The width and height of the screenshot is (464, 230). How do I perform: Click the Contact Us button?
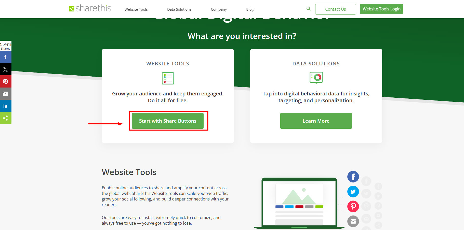(335, 9)
